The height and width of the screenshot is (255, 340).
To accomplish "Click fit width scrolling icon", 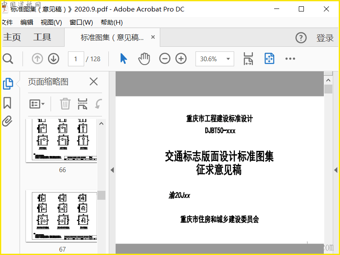I will [248, 59].
